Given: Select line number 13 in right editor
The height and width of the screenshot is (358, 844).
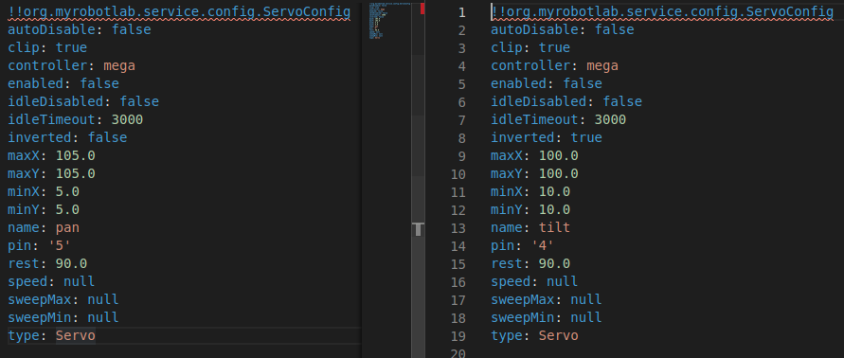Looking at the screenshot, I should (458, 227).
